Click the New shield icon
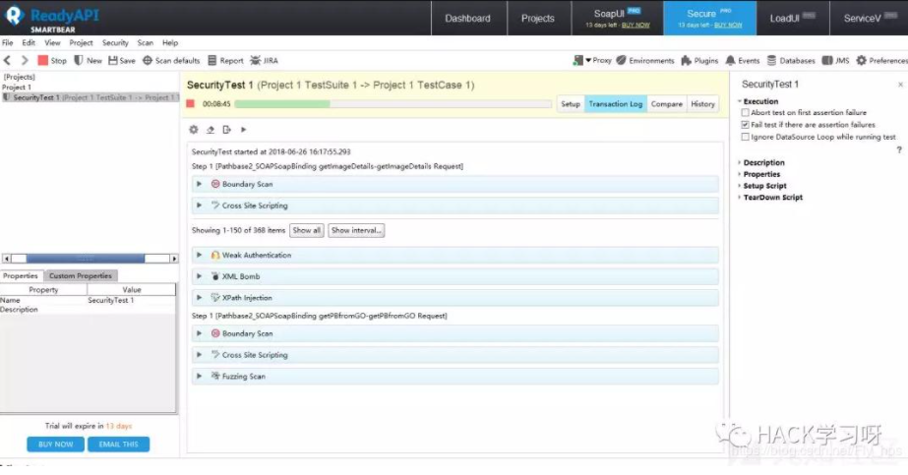This screenshot has height=475, width=908. click(79, 60)
